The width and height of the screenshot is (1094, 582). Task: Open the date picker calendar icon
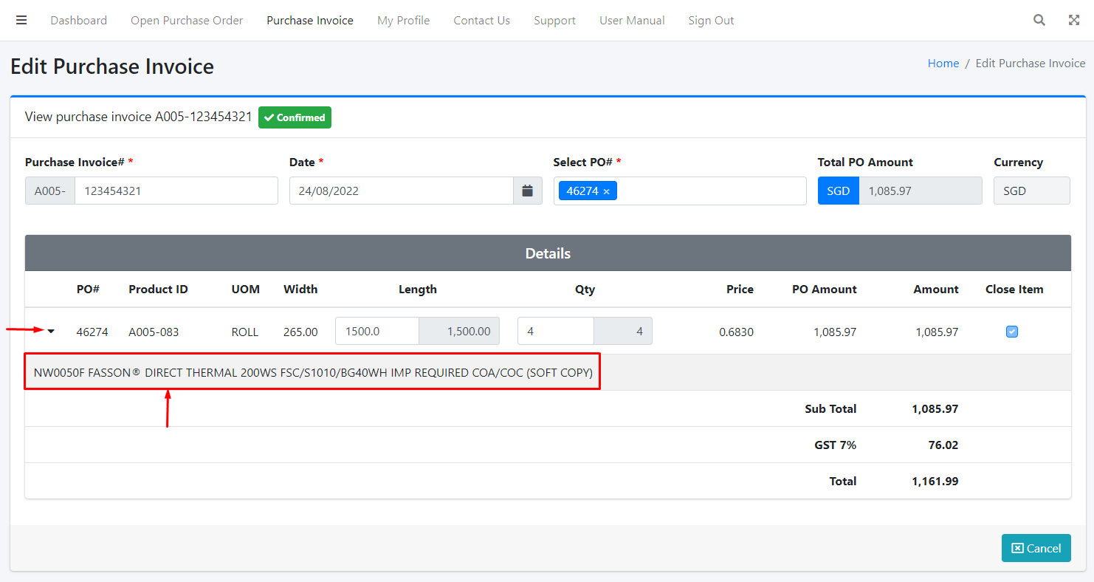click(x=527, y=191)
